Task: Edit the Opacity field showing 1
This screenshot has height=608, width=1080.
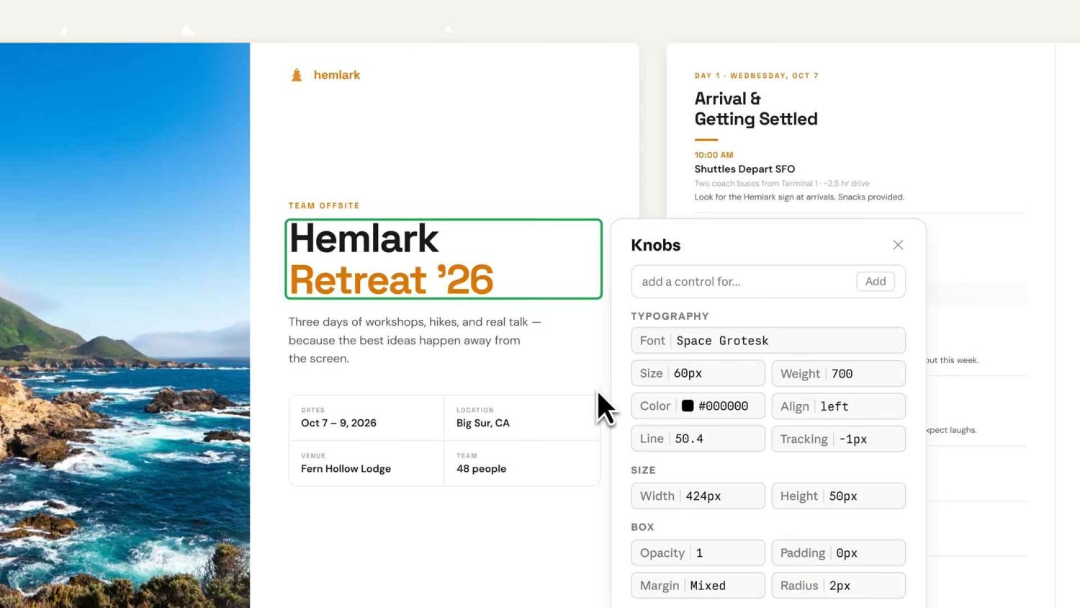Action: 698,553
